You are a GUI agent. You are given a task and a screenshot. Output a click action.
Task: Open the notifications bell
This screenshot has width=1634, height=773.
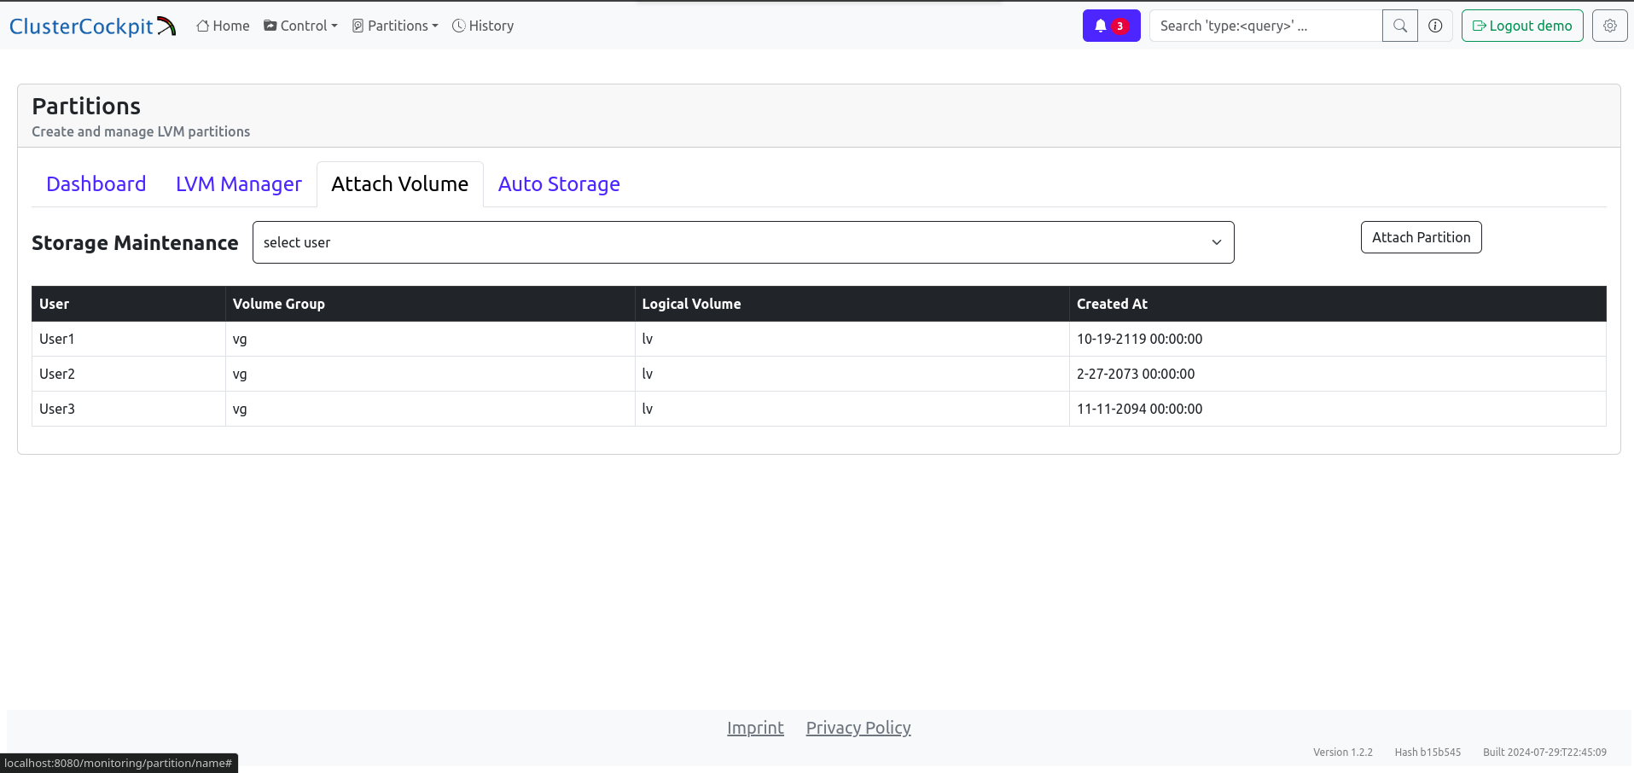pyautogui.click(x=1110, y=26)
